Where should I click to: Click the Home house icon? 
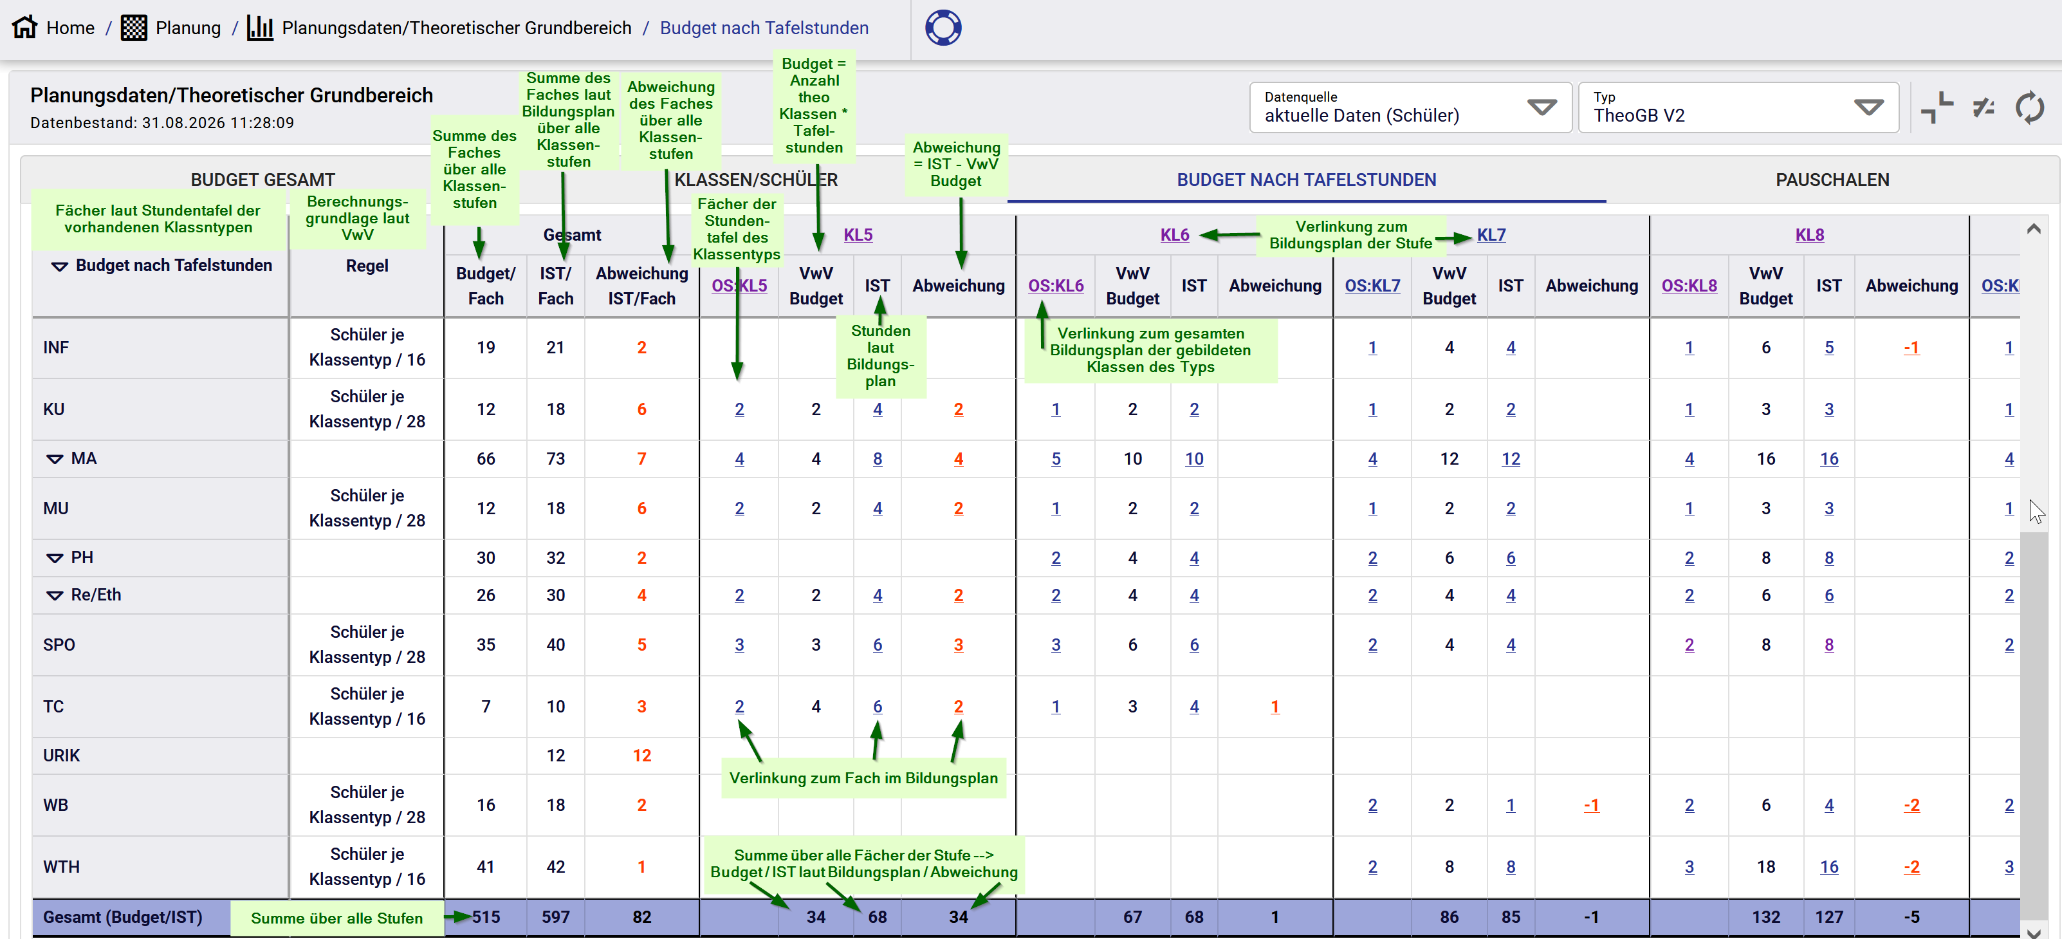pyautogui.click(x=25, y=27)
